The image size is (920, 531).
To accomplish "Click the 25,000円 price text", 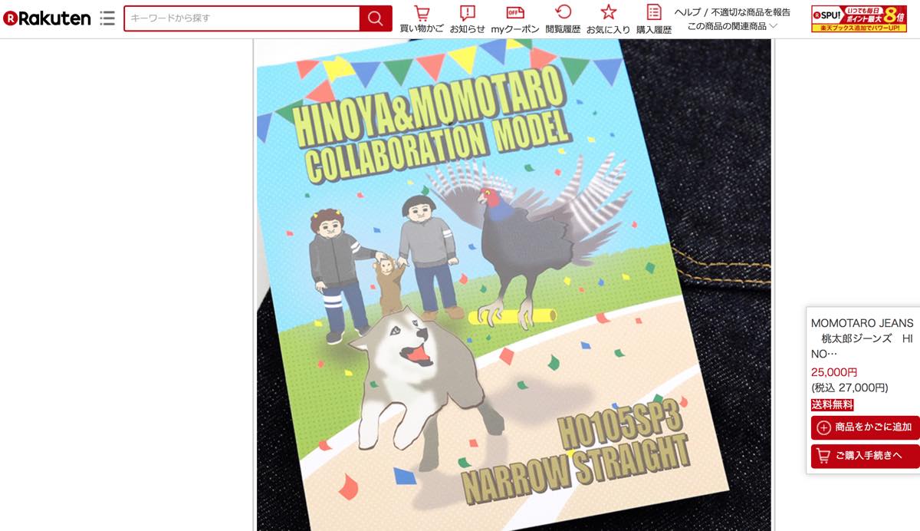I will pyautogui.click(x=834, y=372).
